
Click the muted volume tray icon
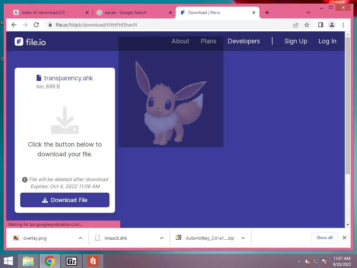[307, 261]
